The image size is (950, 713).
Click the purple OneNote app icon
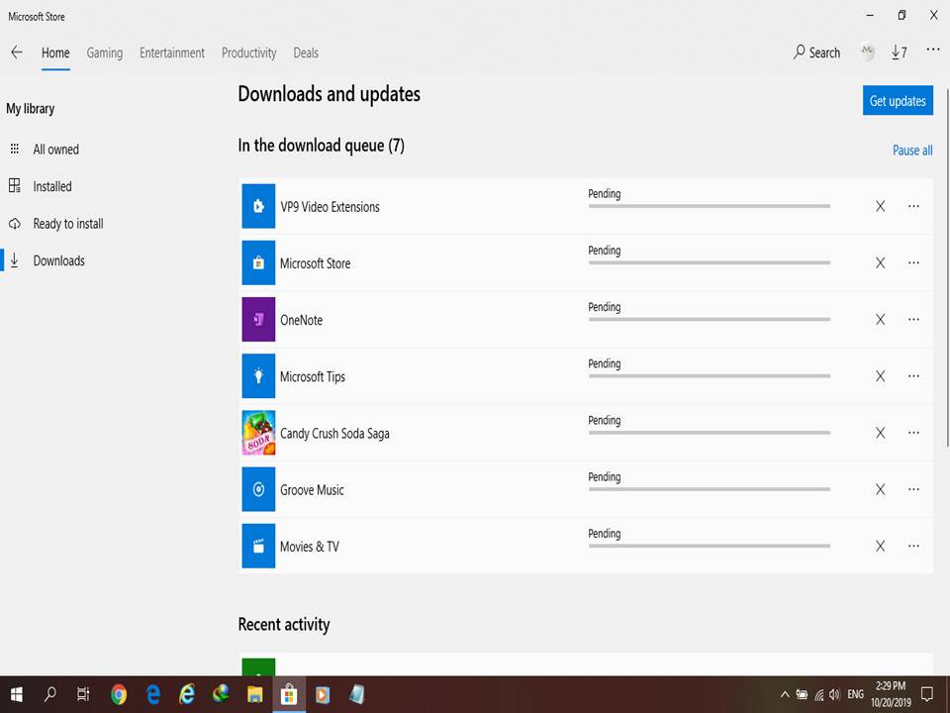click(258, 320)
